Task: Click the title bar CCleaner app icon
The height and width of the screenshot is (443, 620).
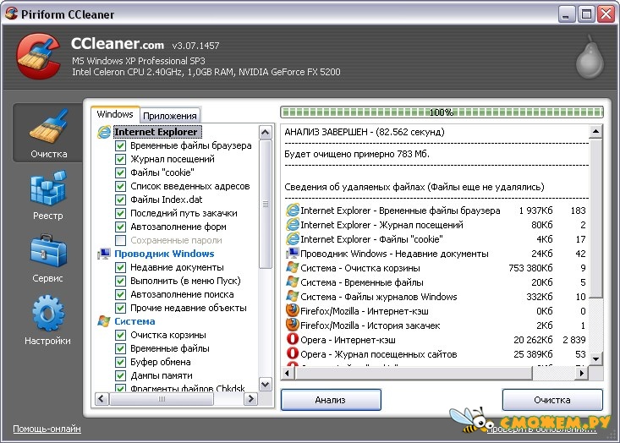Action: tap(11, 14)
